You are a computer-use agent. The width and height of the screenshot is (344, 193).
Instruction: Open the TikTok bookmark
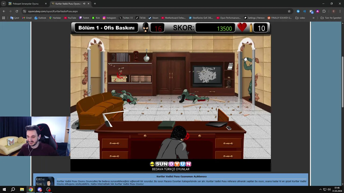141,18
